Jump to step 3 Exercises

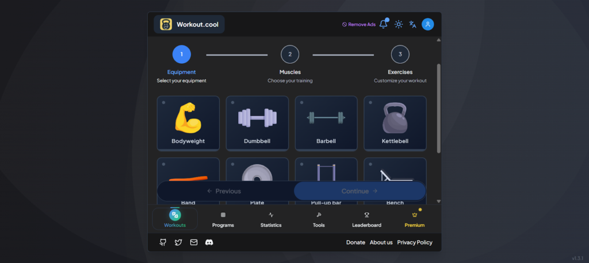click(x=400, y=55)
